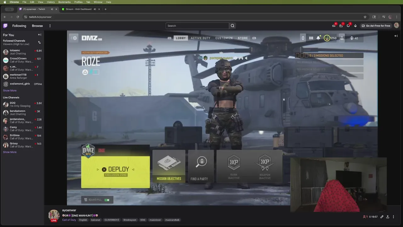Show more live channels
Image resolution: width=403 pixels, height=227 pixels.
10,152
